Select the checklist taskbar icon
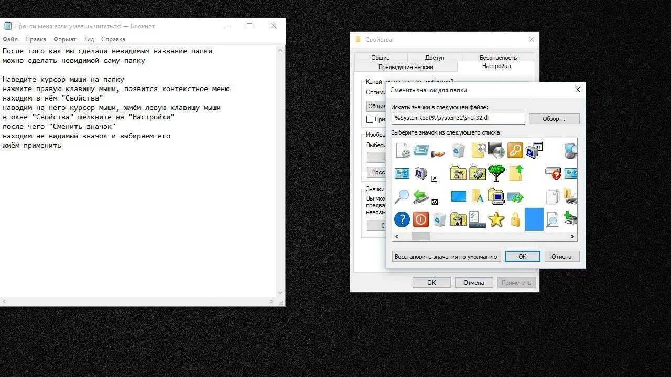 477,219
